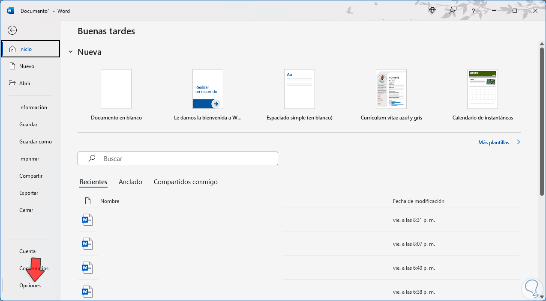
Task: Select the Recientes tab
Action: click(x=93, y=182)
